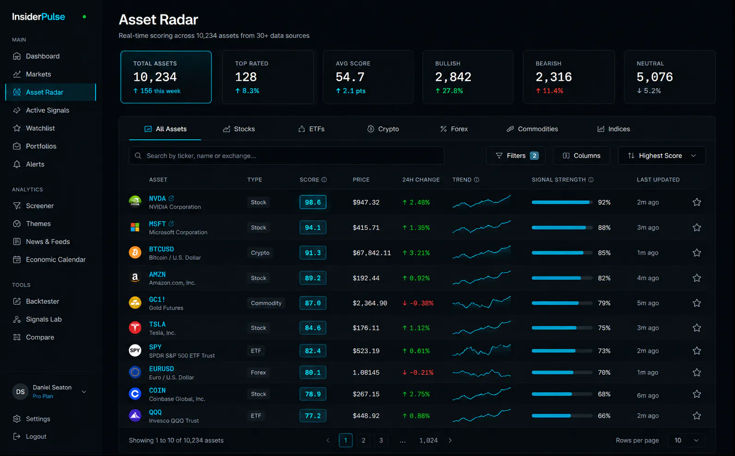735x456 pixels.
Task: Open the Highest Score sort dropdown
Action: [x=662, y=156]
